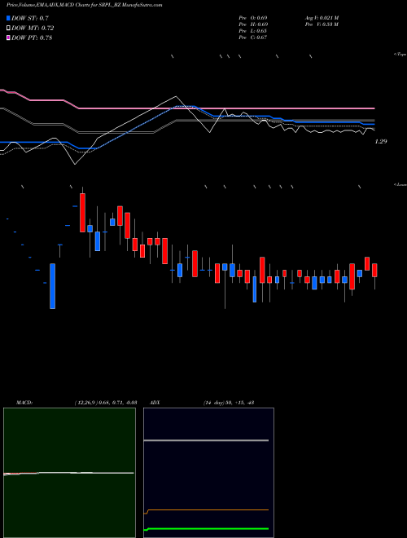
Task: Click the 'DOW PT: 0.78' legend label
Action: (32, 38)
